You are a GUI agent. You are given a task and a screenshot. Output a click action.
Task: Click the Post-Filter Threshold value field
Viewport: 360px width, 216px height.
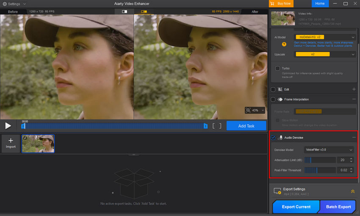[x=343, y=170]
